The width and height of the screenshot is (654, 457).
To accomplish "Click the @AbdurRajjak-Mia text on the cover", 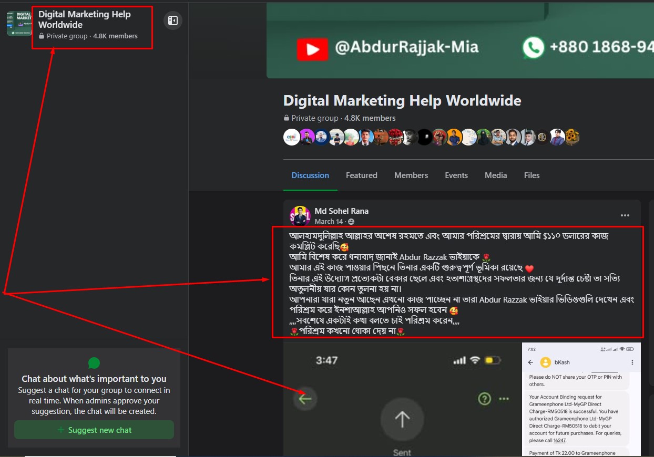I will click(407, 47).
